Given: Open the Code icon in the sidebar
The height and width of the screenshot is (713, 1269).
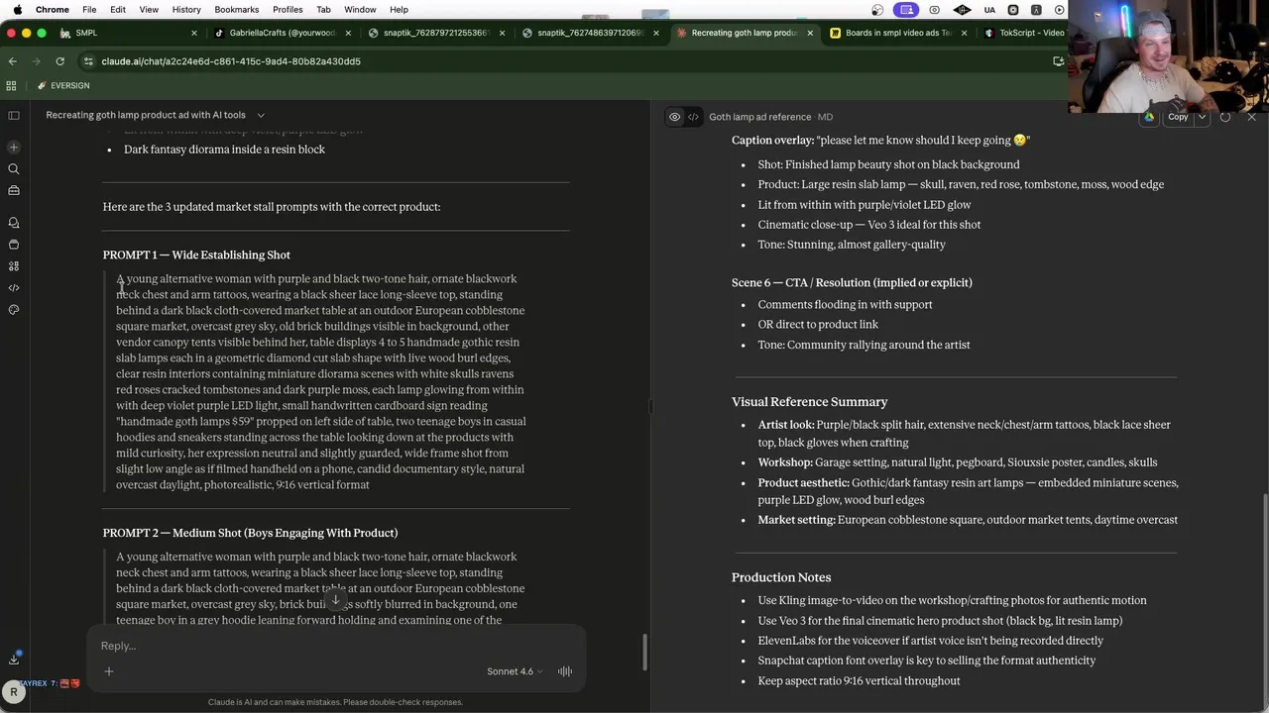Looking at the screenshot, I should [x=14, y=288].
